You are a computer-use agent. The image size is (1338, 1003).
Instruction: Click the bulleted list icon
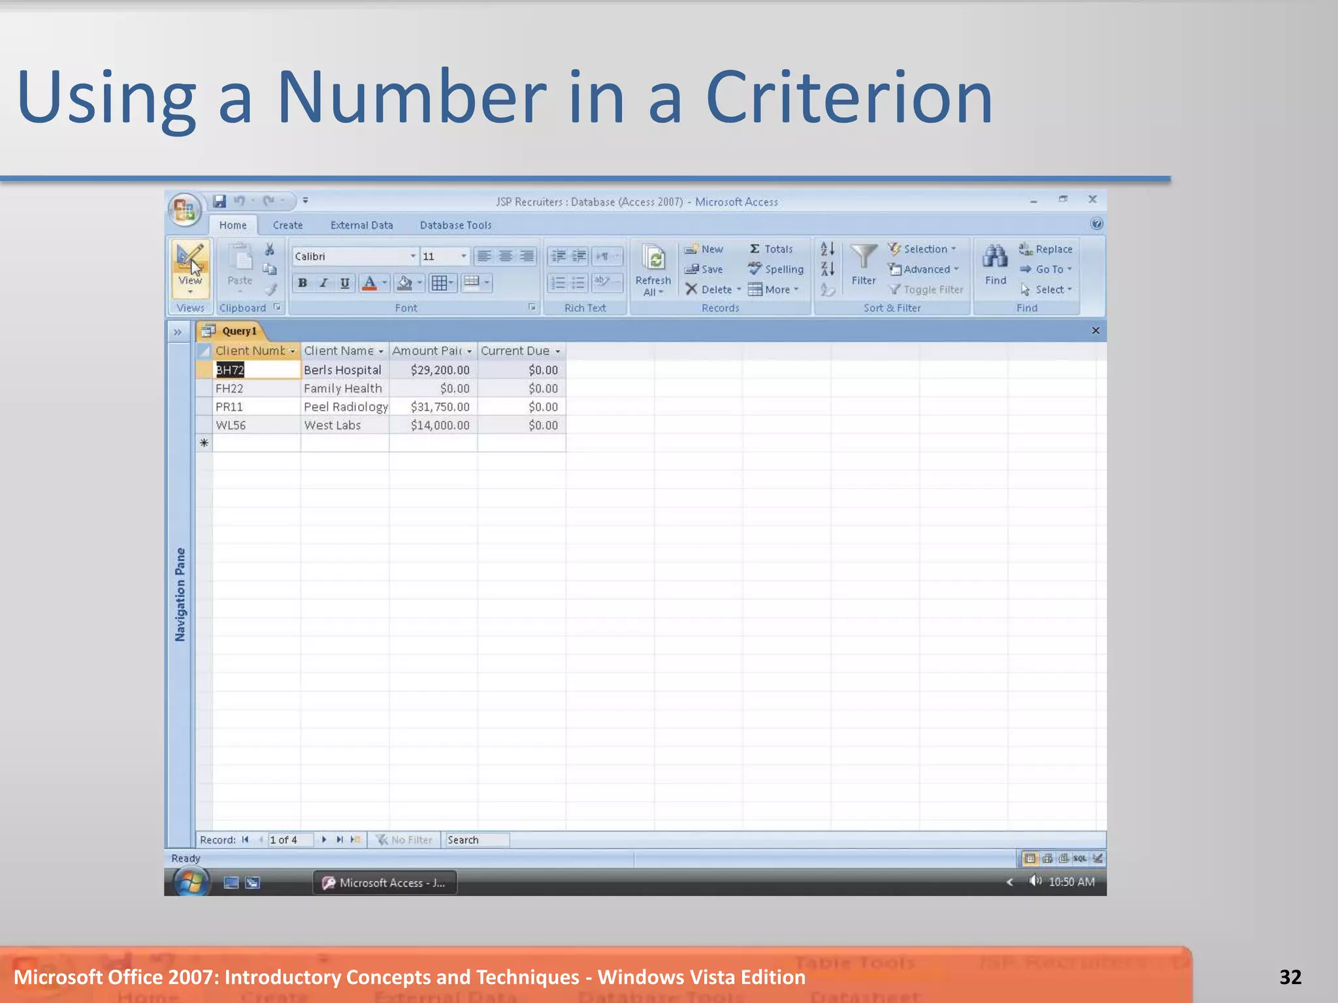579,283
